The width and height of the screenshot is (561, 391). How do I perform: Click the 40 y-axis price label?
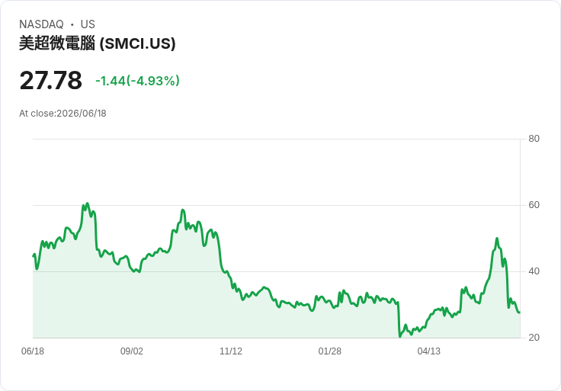534,271
